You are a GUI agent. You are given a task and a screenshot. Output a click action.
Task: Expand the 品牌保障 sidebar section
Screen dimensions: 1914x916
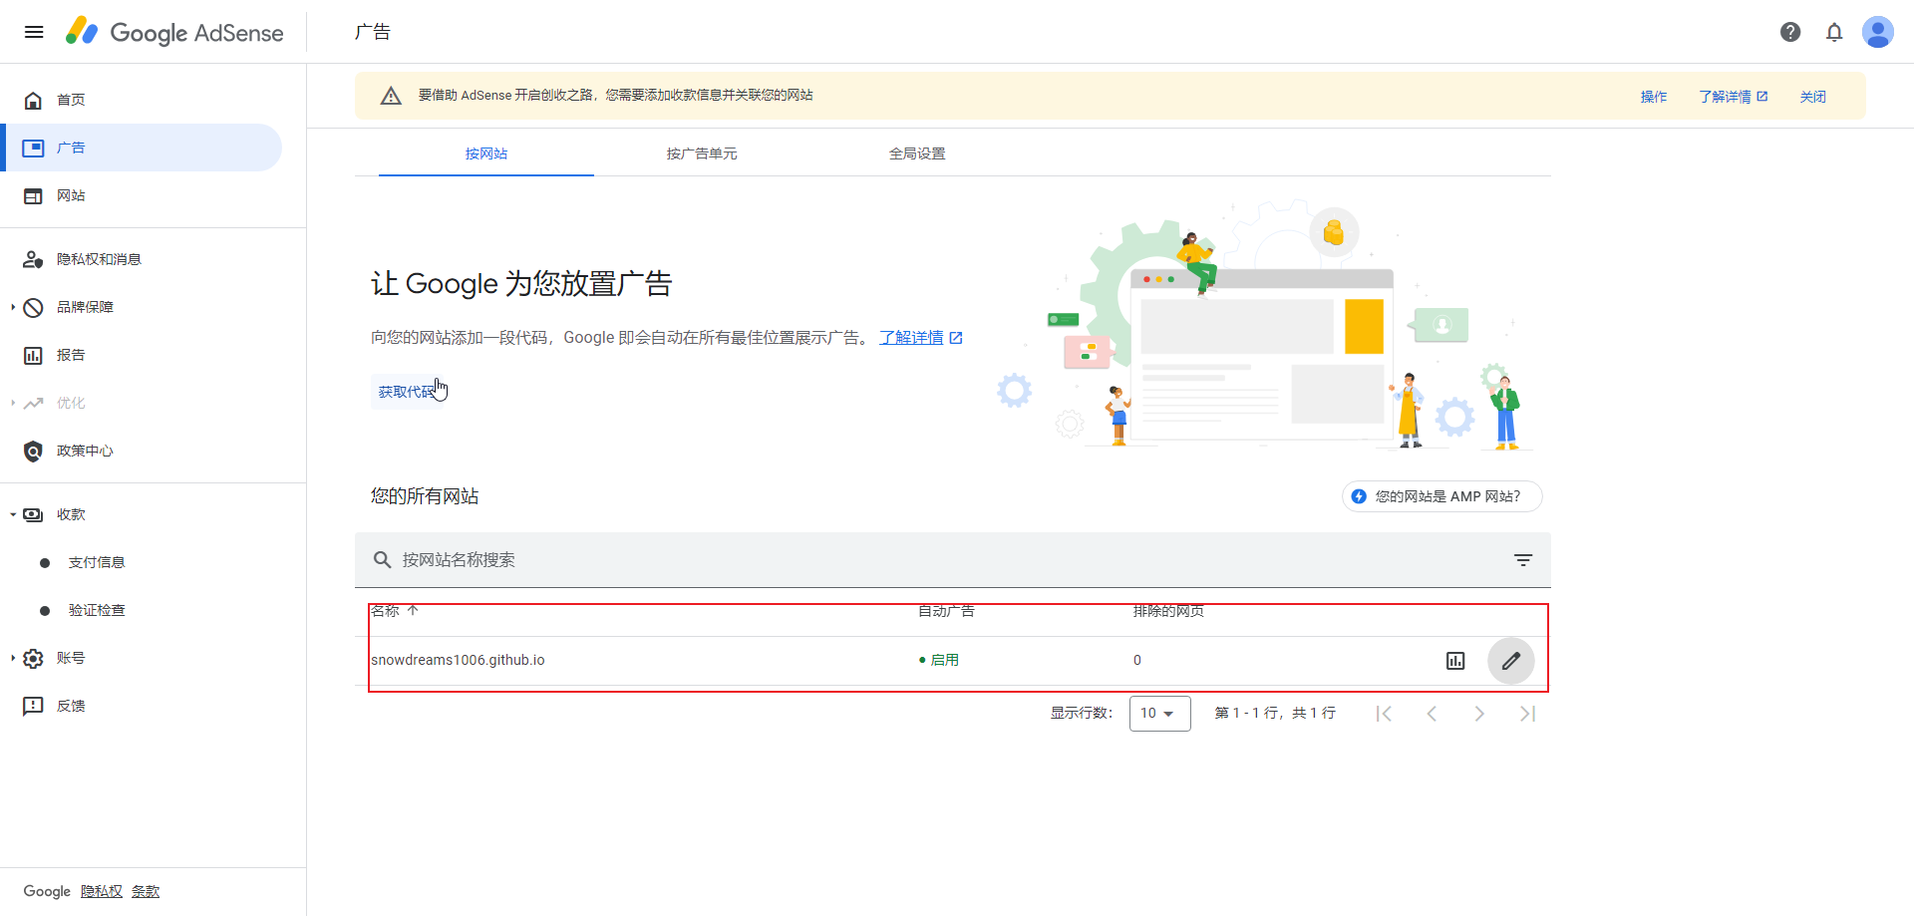click(85, 307)
